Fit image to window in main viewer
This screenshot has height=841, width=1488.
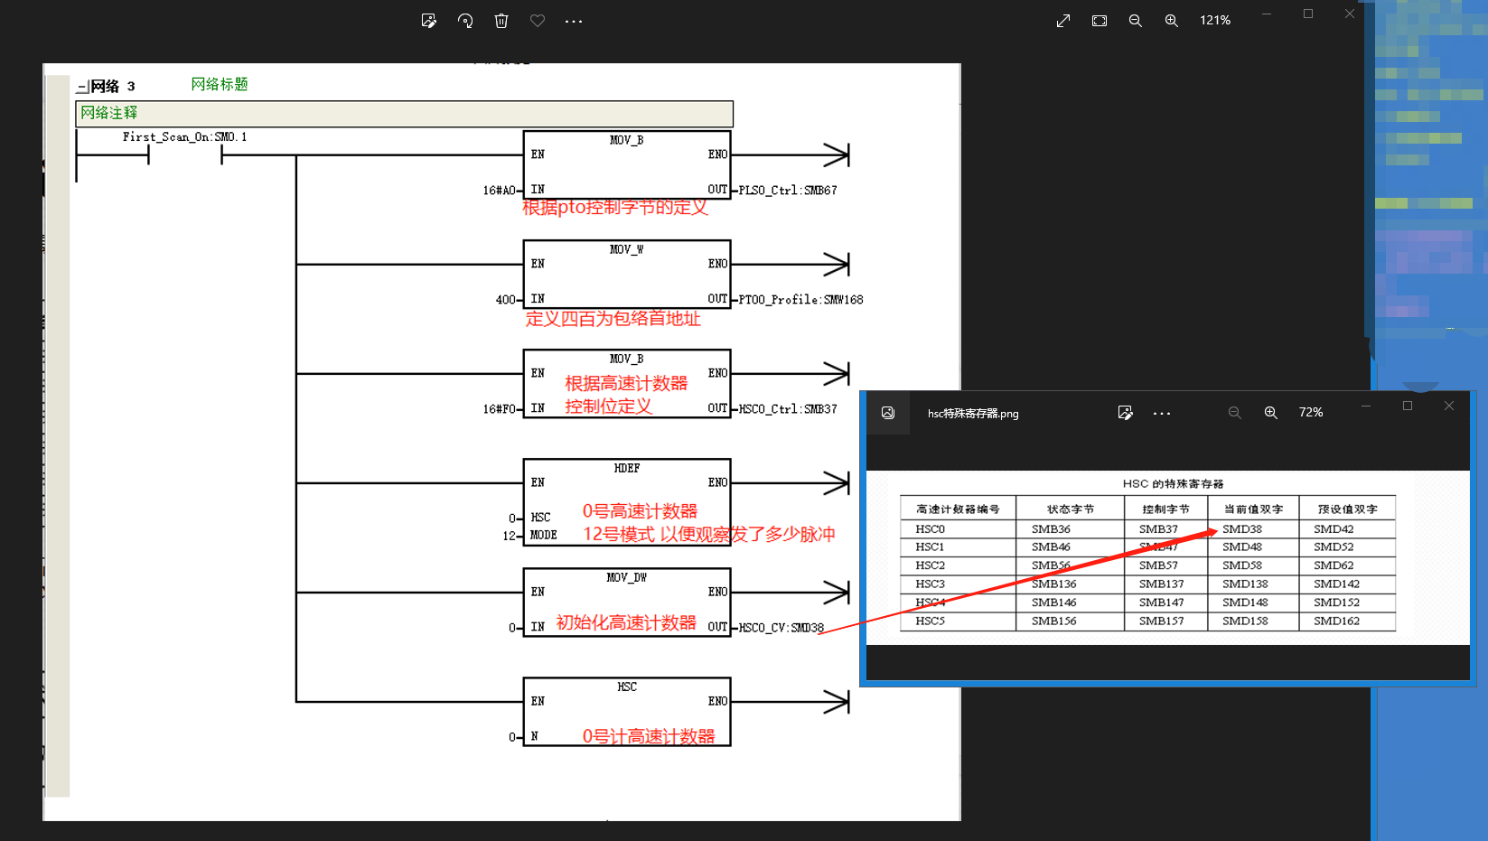[1100, 21]
